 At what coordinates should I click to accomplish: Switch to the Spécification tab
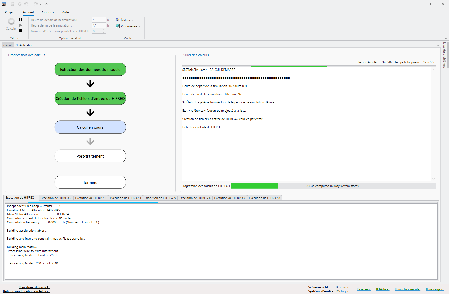(24, 45)
